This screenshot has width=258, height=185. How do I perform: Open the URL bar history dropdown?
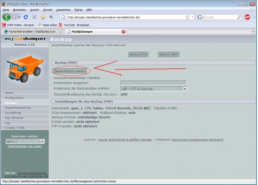192,17
